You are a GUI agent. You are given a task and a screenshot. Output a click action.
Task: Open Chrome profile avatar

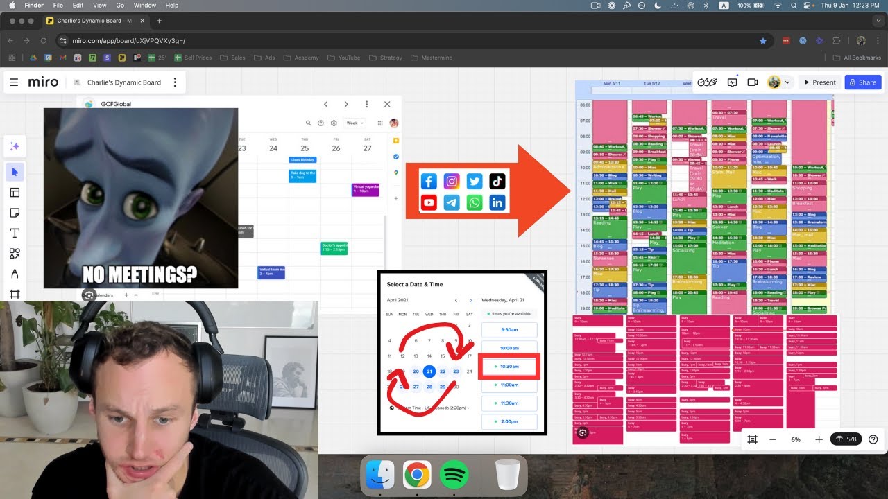pos(861,41)
